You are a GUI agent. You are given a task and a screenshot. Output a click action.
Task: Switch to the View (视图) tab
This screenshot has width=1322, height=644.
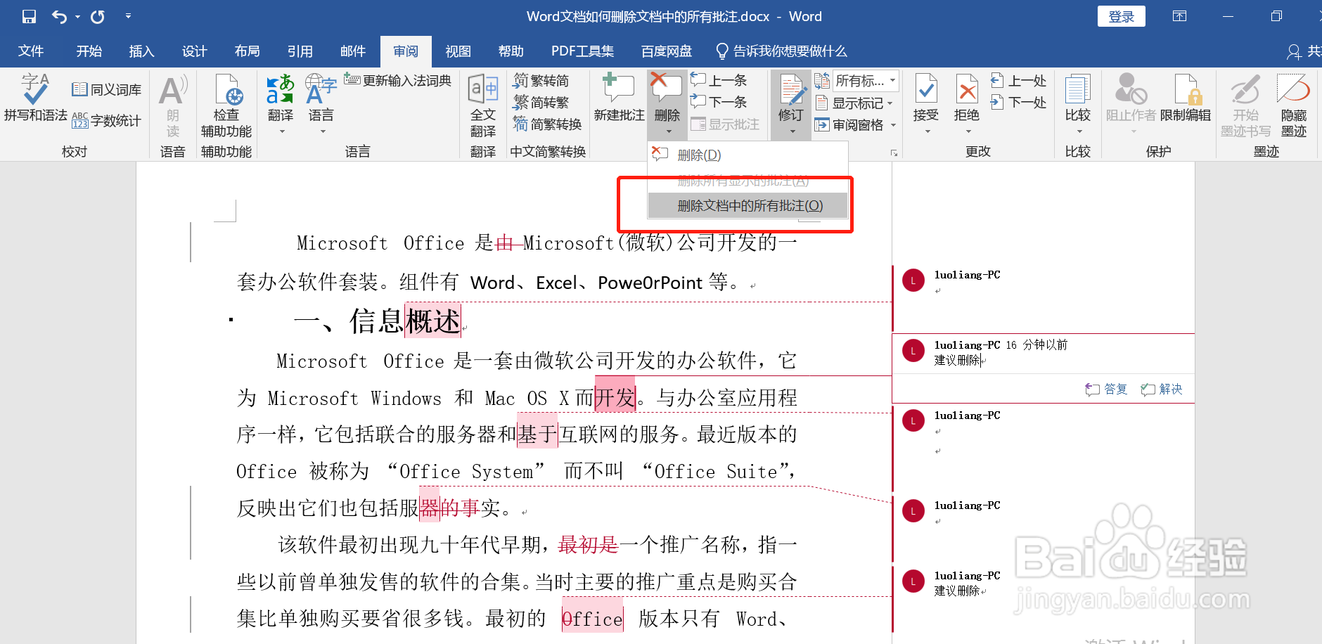click(x=458, y=51)
